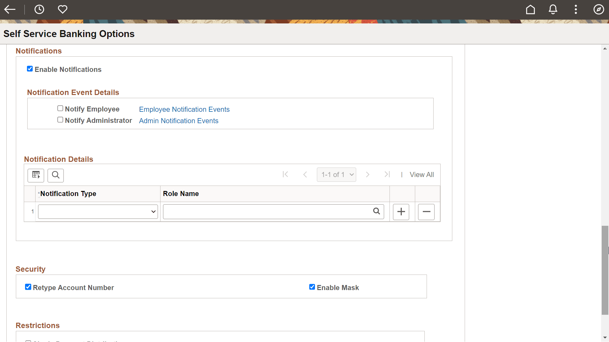Open the Employee Notification Events link
Image resolution: width=609 pixels, height=342 pixels.
[x=184, y=109]
